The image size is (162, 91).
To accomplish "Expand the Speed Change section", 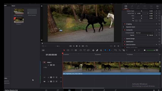I will point(130,39).
